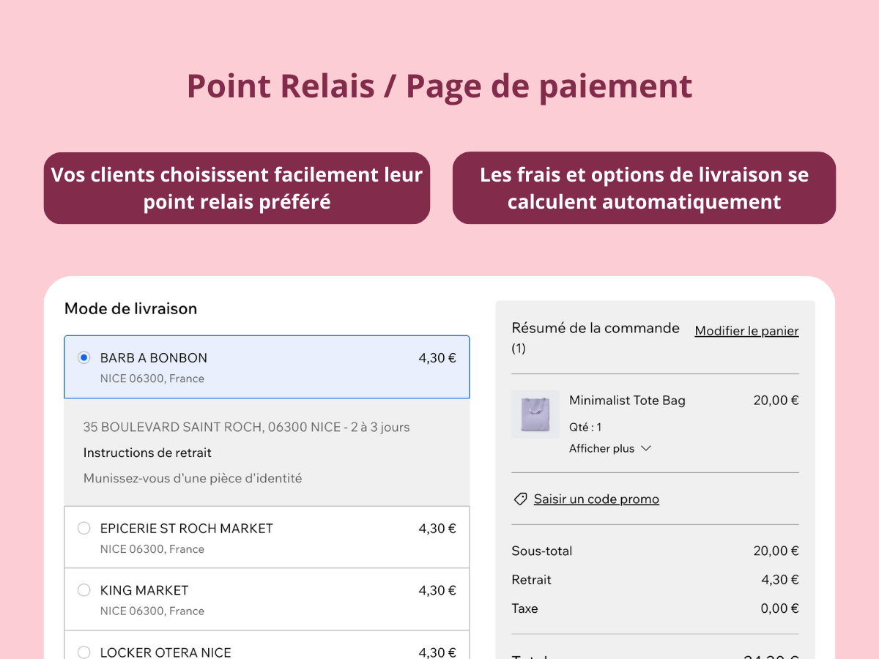879x659 pixels.
Task: Click the "Résumé de la commande" heading
Action: [596, 328]
